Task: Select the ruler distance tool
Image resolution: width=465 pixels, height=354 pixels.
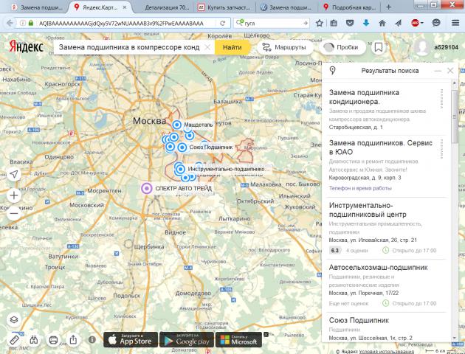Action: tap(14, 340)
